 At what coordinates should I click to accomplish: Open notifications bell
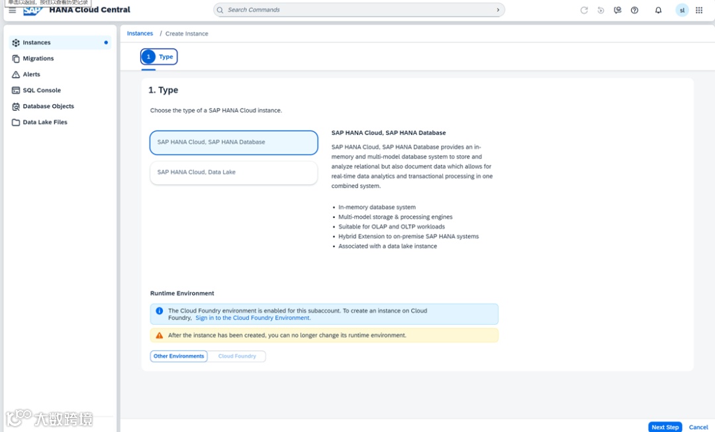(658, 10)
